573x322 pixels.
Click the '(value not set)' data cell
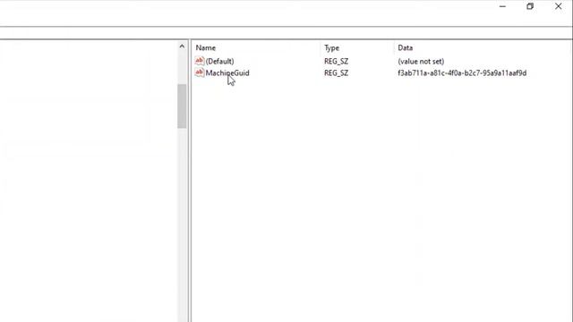[421, 62]
